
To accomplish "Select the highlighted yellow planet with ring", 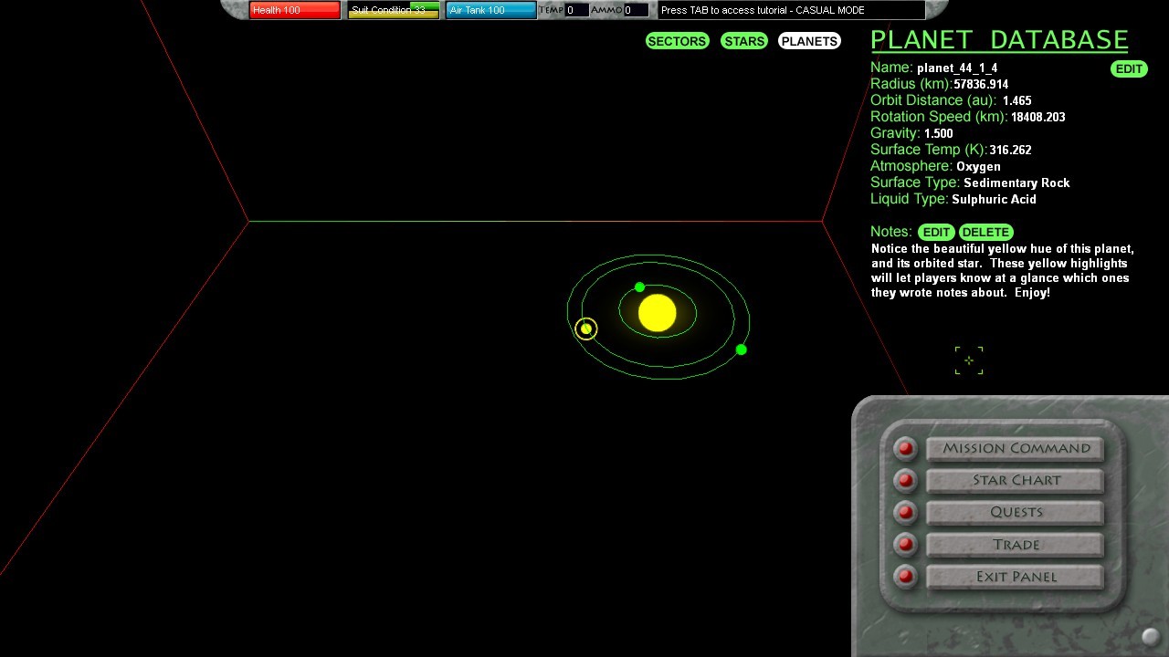I will tap(586, 328).
